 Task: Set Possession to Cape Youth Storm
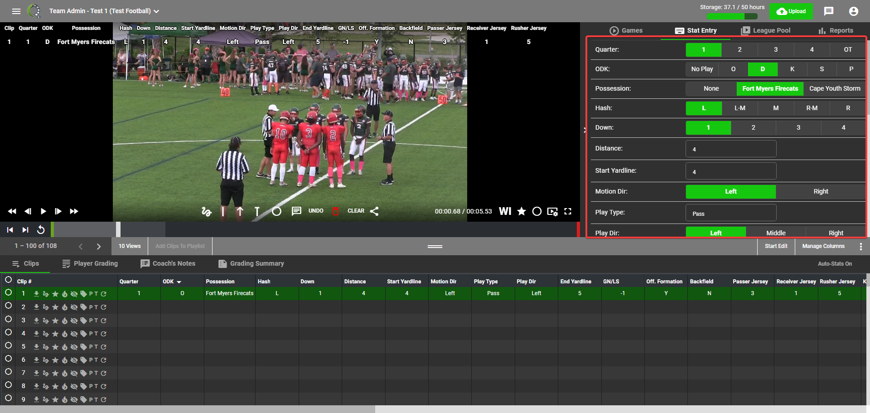835,88
